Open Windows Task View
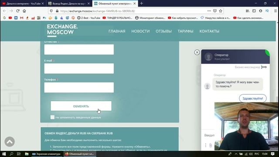Screen dimensions: 279x157 pyautogui.click(x=19, y=154)
